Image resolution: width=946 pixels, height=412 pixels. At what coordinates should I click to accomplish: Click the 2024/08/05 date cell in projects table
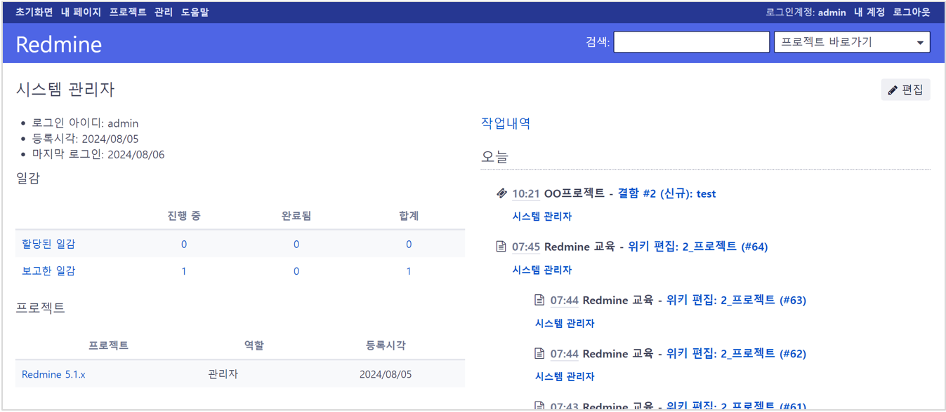(x=386, y=374)
